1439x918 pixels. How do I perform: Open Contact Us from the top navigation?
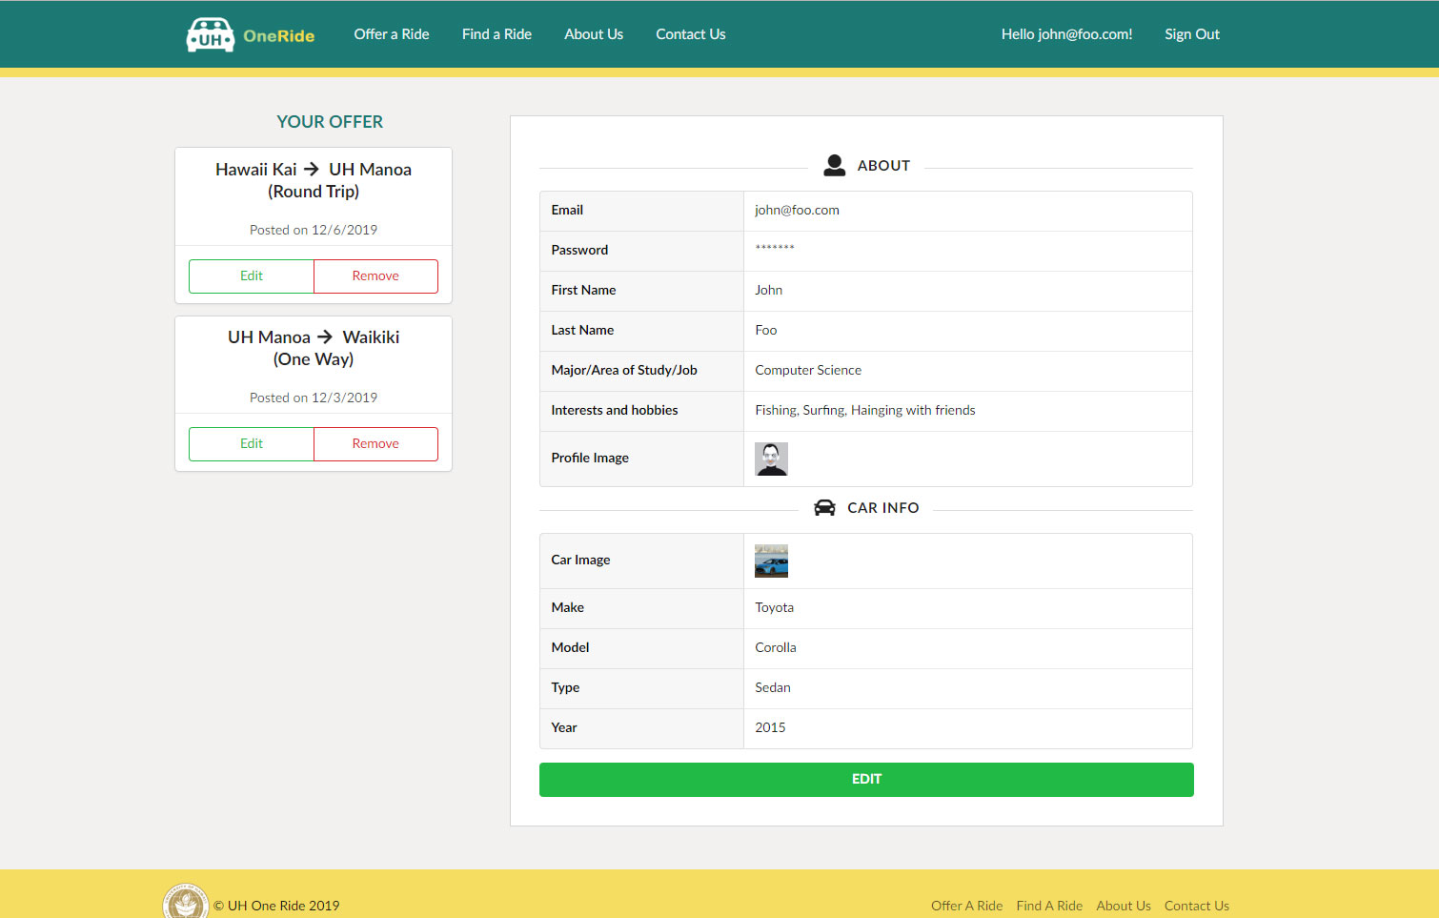pos(690,33)
